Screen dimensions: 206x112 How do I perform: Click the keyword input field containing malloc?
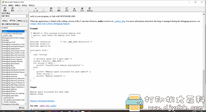[x=14, y=28]
